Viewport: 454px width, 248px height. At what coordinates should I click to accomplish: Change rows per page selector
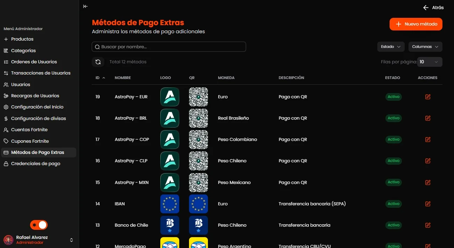(430, 62)
